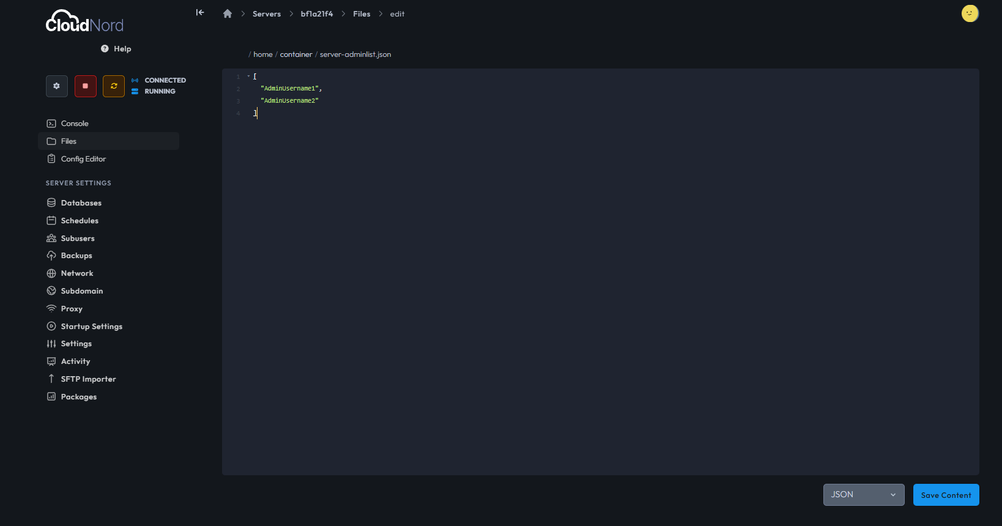The height and width of the screenshot is (526, 1002).
Task: Open the user avatar menu
Action: 970,13
